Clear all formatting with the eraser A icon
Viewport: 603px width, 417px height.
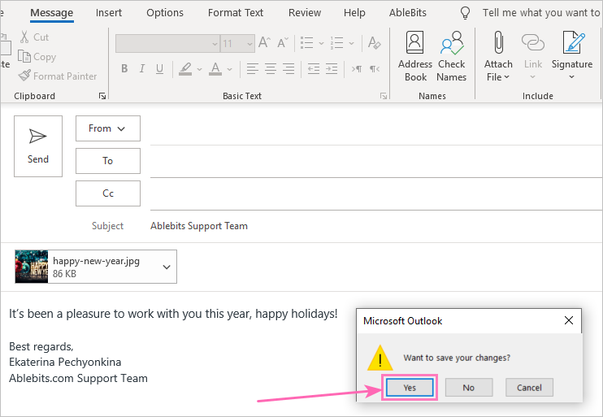(x=374, y=43)
